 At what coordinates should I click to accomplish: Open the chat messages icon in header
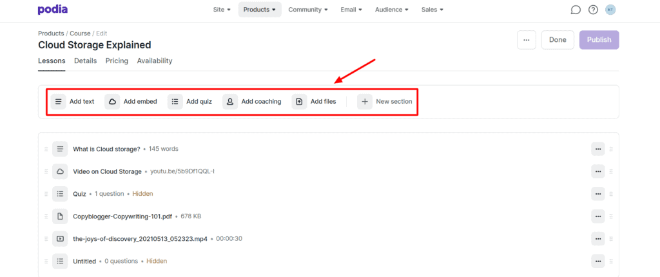[x=576, y=10]
